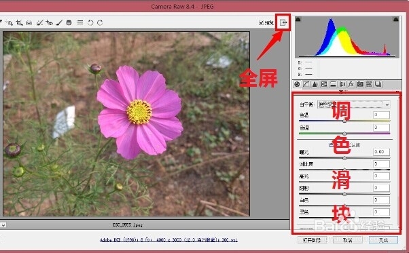Rotate image 90° clockwise

click(100, 23)
